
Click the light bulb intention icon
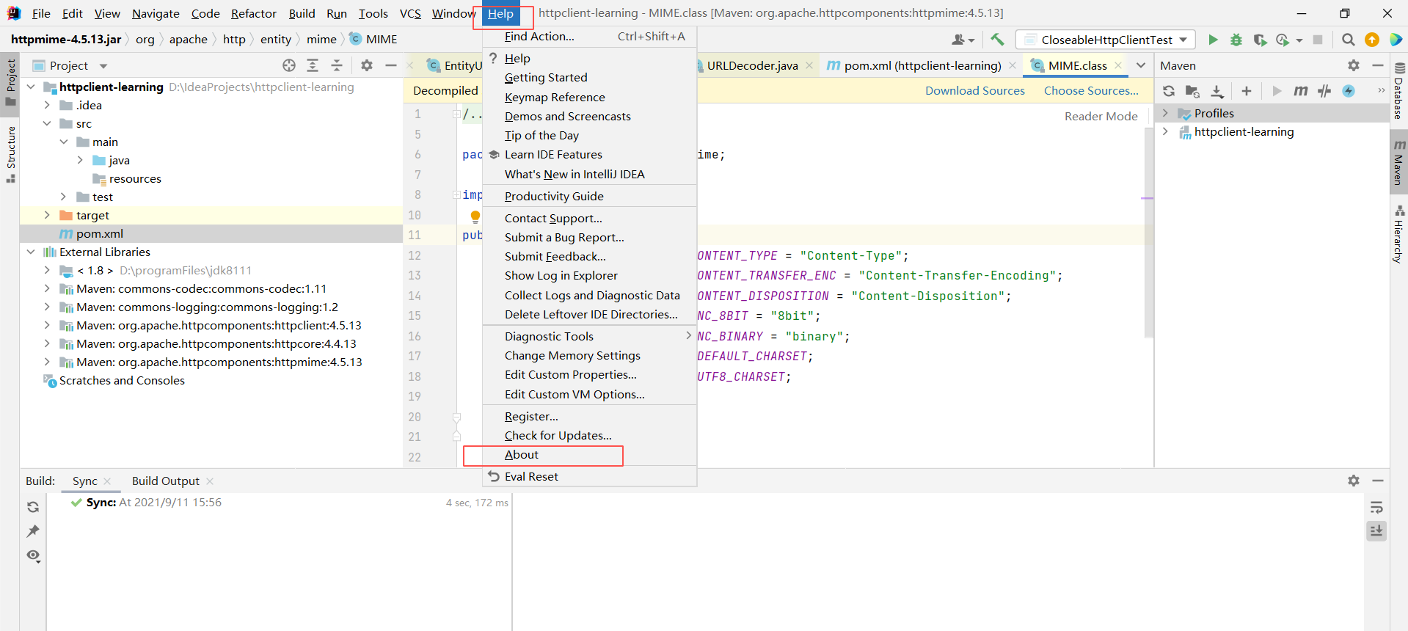click(x=475, y=216)
